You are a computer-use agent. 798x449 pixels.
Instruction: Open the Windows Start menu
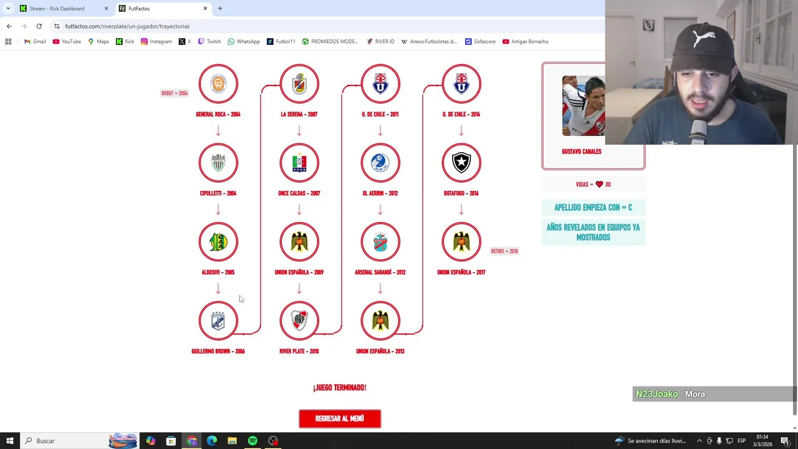10,441
